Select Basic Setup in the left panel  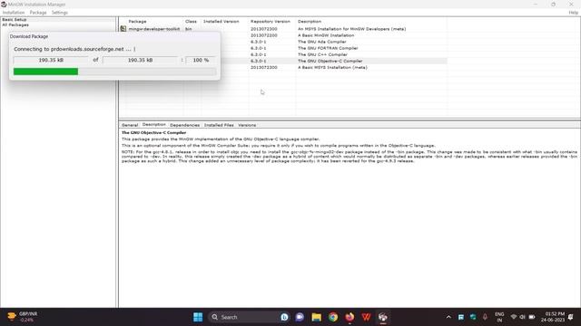[x=15, y=20]
